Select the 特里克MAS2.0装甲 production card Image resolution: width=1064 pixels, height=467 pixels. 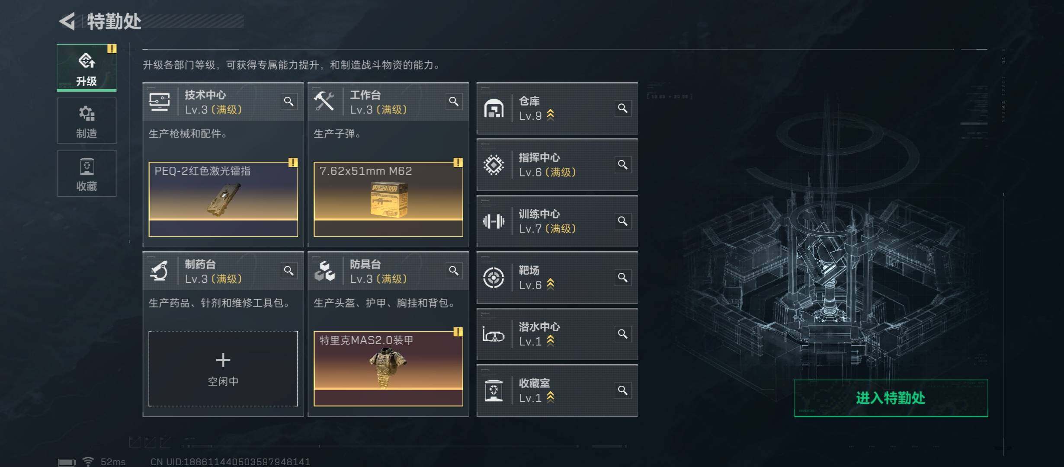tap(388, 368)
